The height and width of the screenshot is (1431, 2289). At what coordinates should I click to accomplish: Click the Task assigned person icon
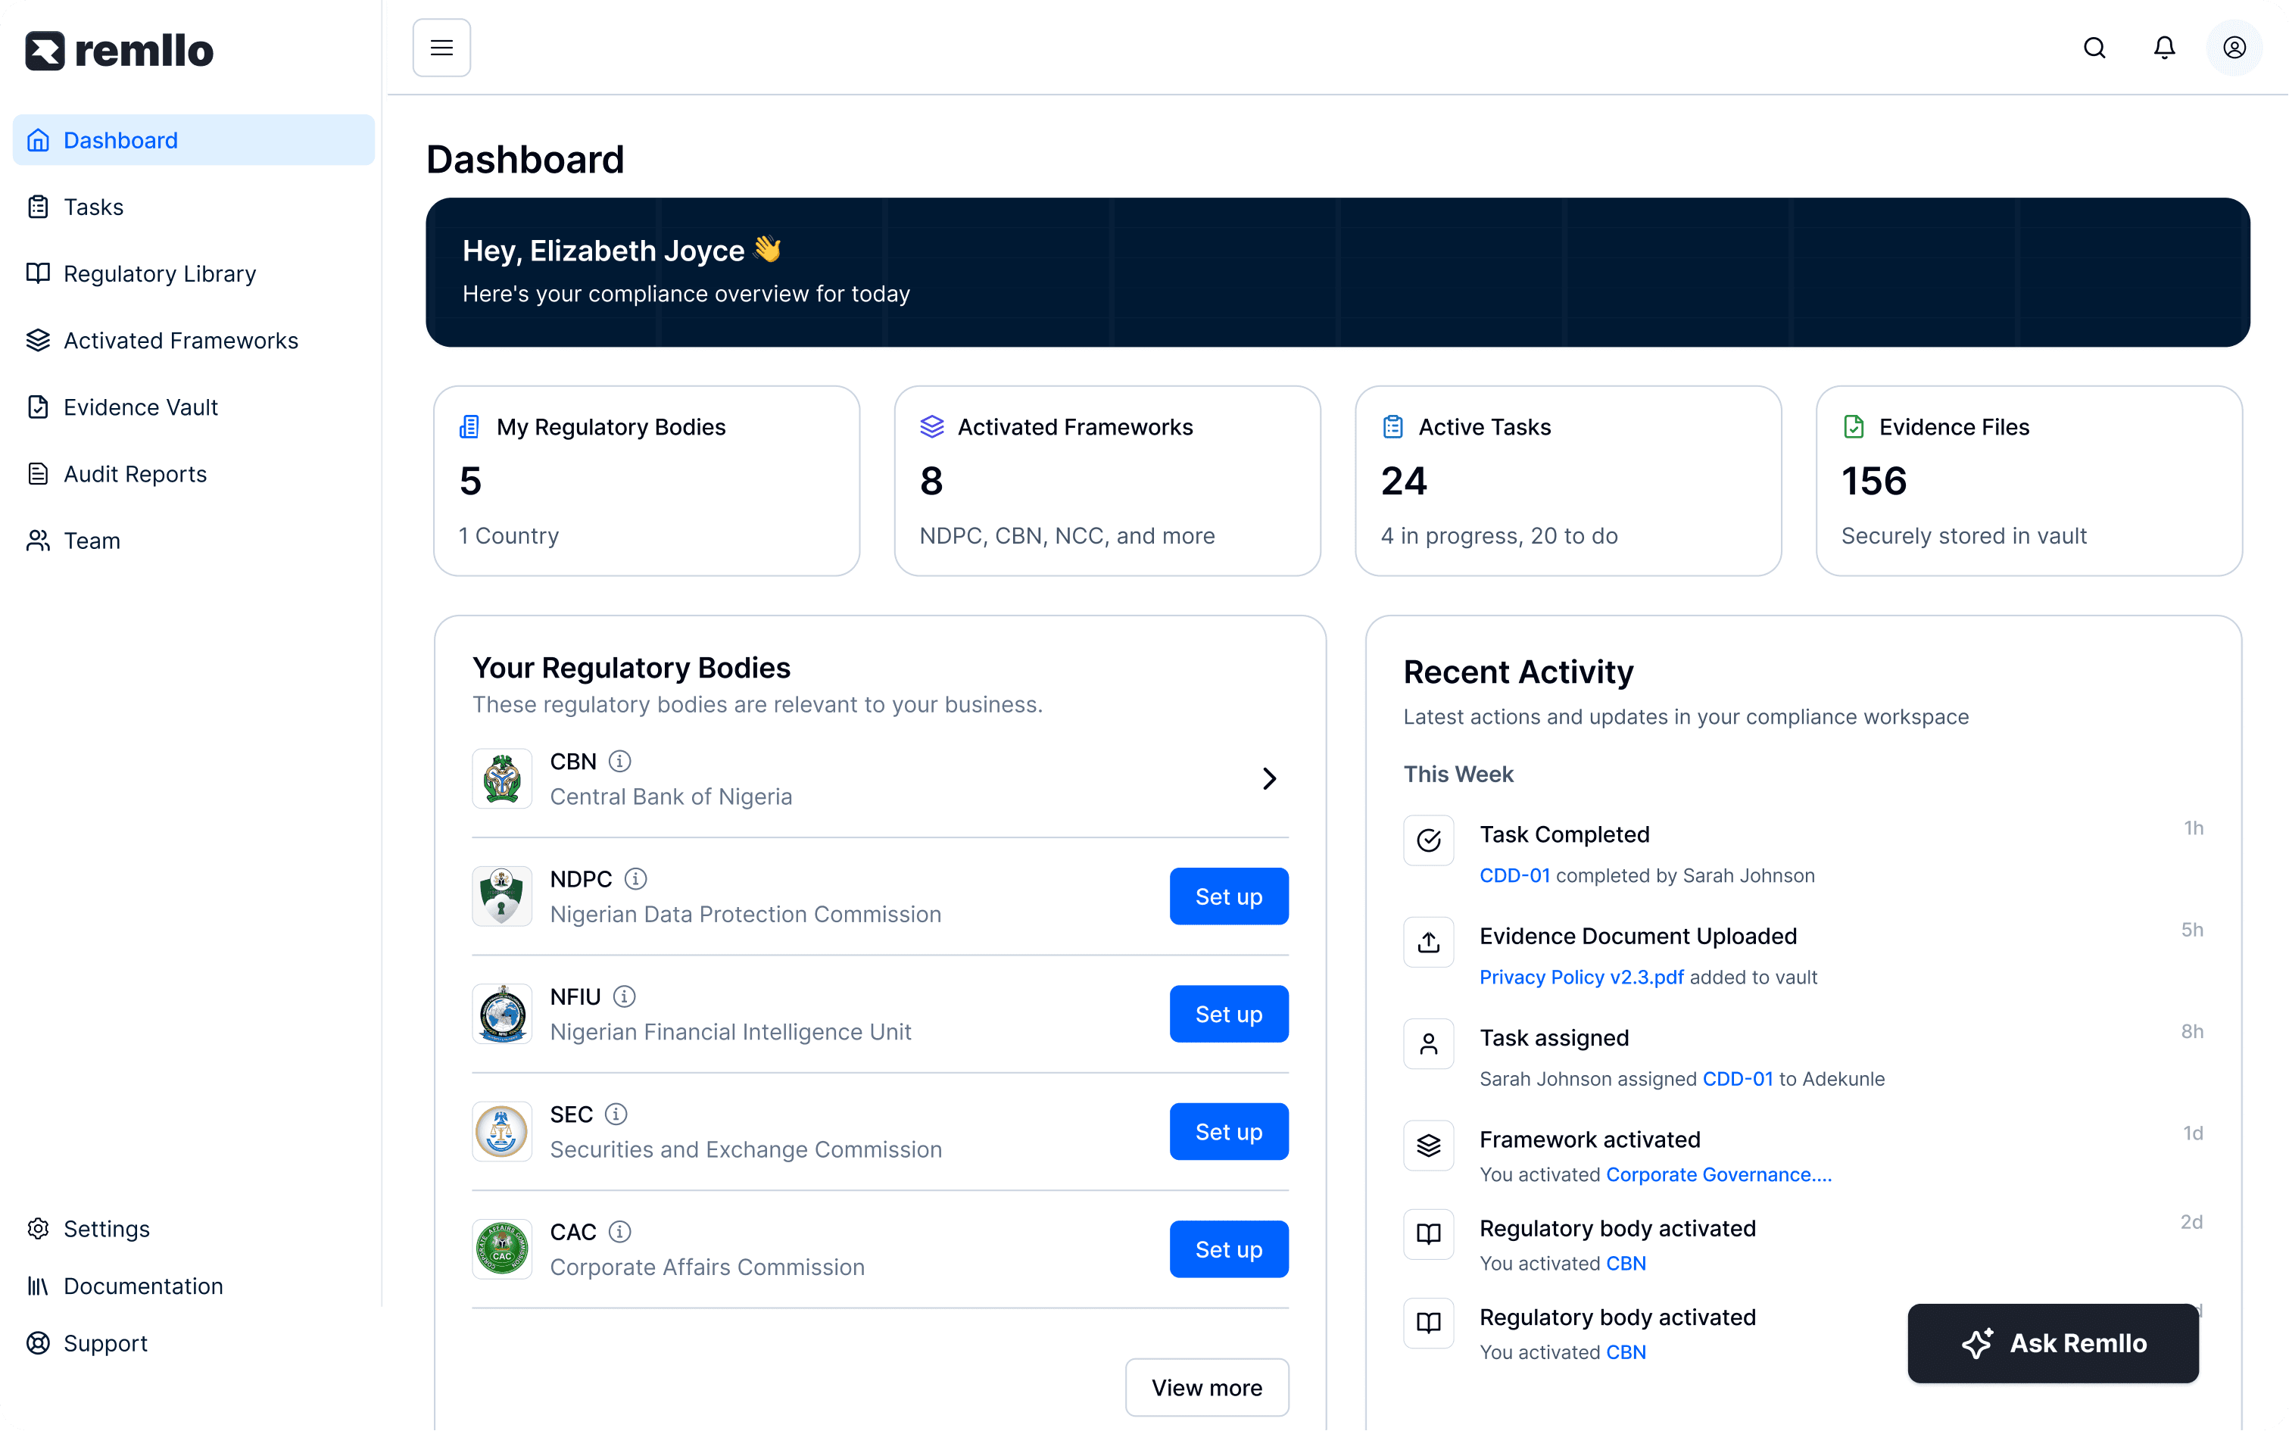1428,1043
